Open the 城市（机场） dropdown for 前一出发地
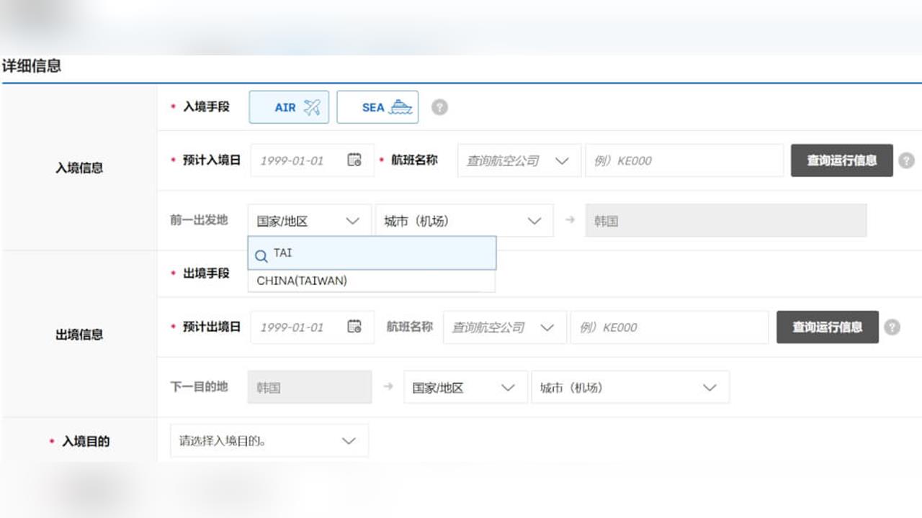922x518 pixels. pyautogui.click(x=463, y=220)
